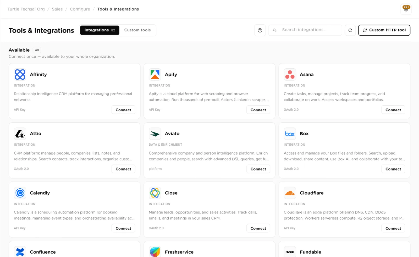Click the Box card title
The height and width of the screenshot is (257, 419).
coord(304,134)
